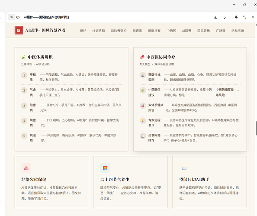Click tea icon for 药食同源推荐
Screen dimensions: 257x216
143,136
